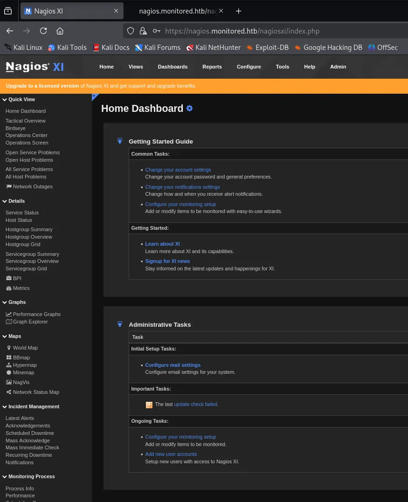Click the Configure mail settings link
Image resolution: width=408 pixels, height=502 pixels.
[x=173, y=365]
